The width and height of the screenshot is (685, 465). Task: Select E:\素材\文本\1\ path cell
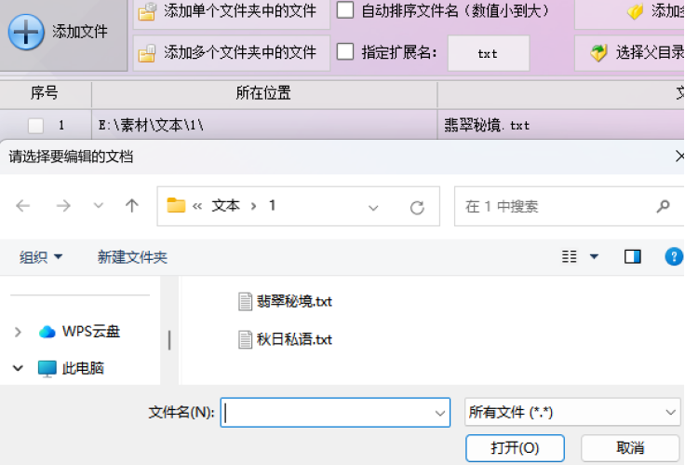264,126
